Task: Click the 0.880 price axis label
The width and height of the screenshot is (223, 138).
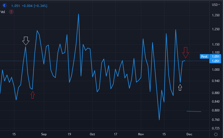Action: click(216, 93)
